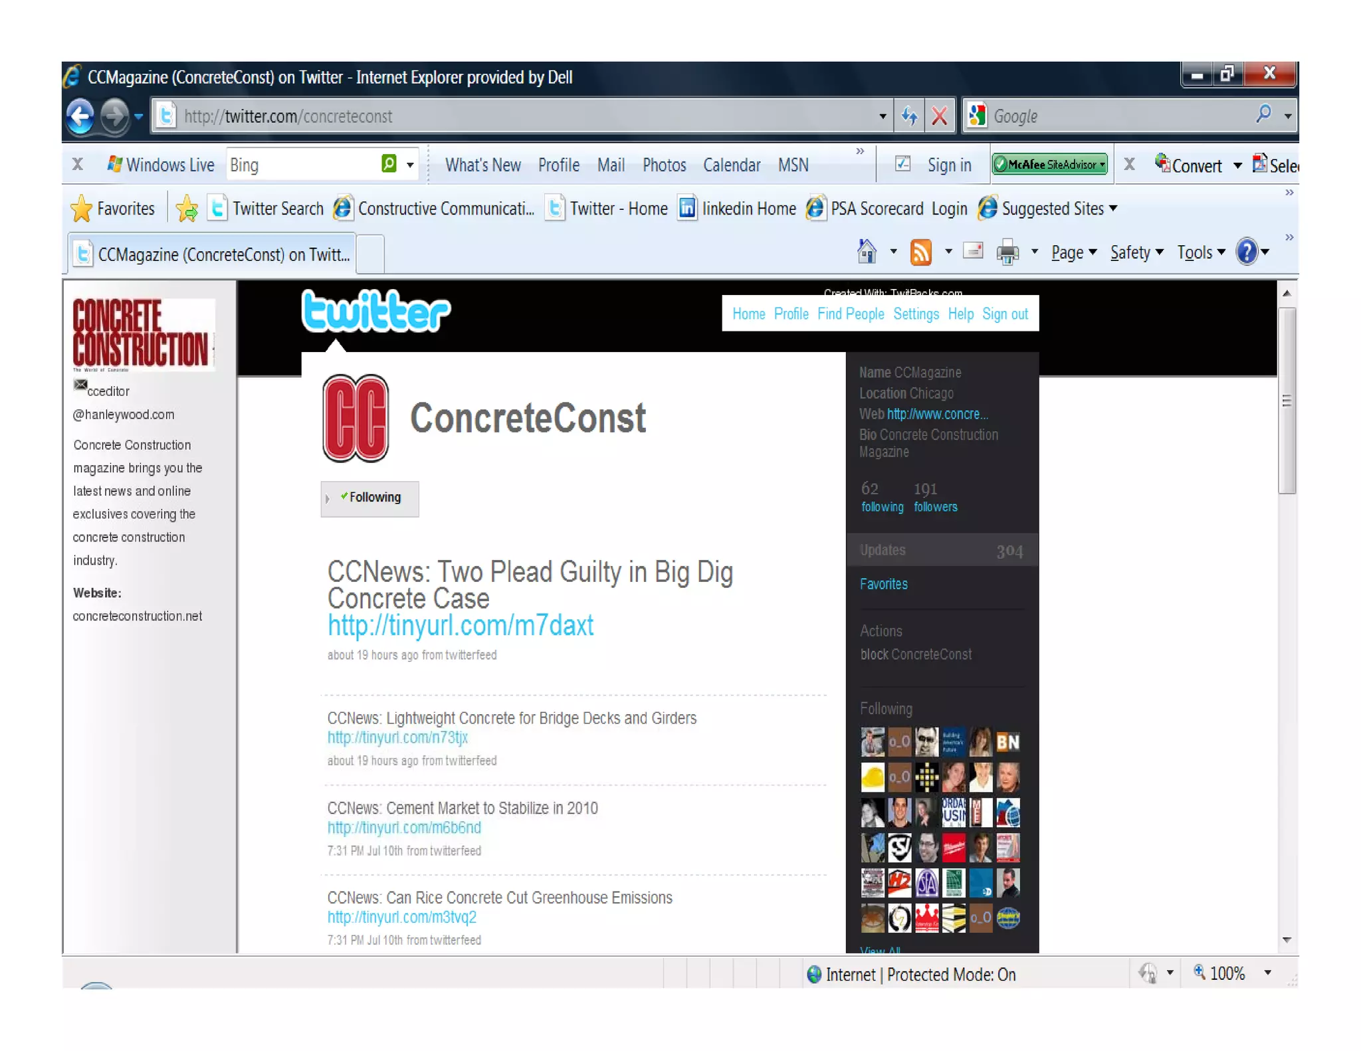Click the Windows Live logo

114,164
